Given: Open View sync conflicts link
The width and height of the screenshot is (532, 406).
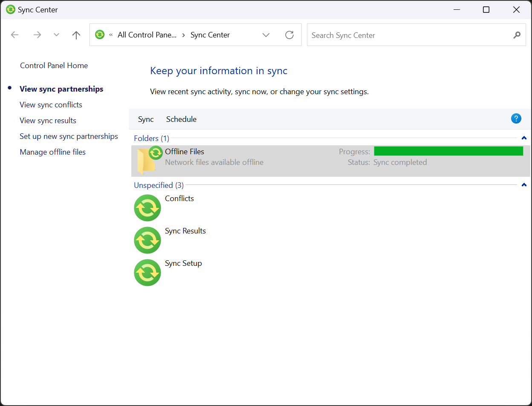Looking at the screenshot, I should [x=51, y=105].
